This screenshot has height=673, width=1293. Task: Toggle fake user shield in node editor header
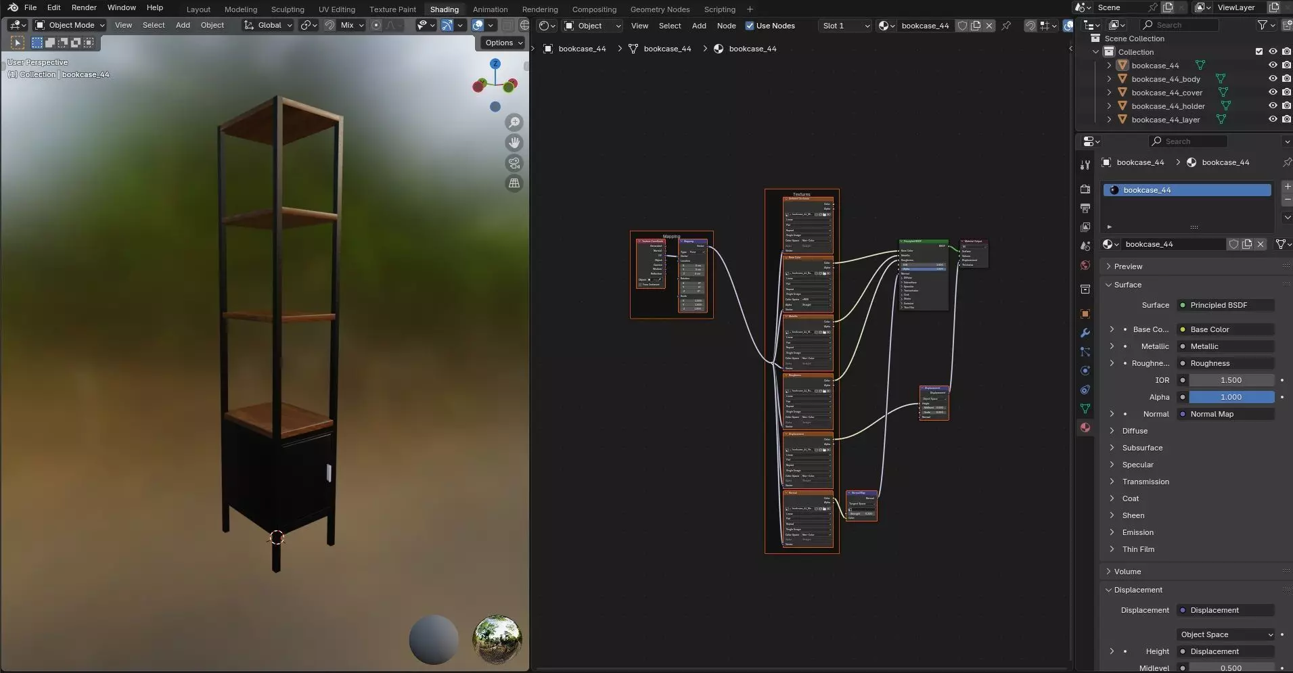click(x=962, y=26)
